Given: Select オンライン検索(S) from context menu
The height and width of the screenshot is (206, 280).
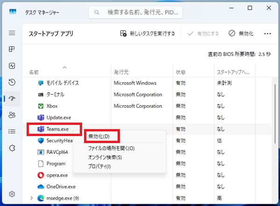Looking at the screenshot, I should click(105, 158).
